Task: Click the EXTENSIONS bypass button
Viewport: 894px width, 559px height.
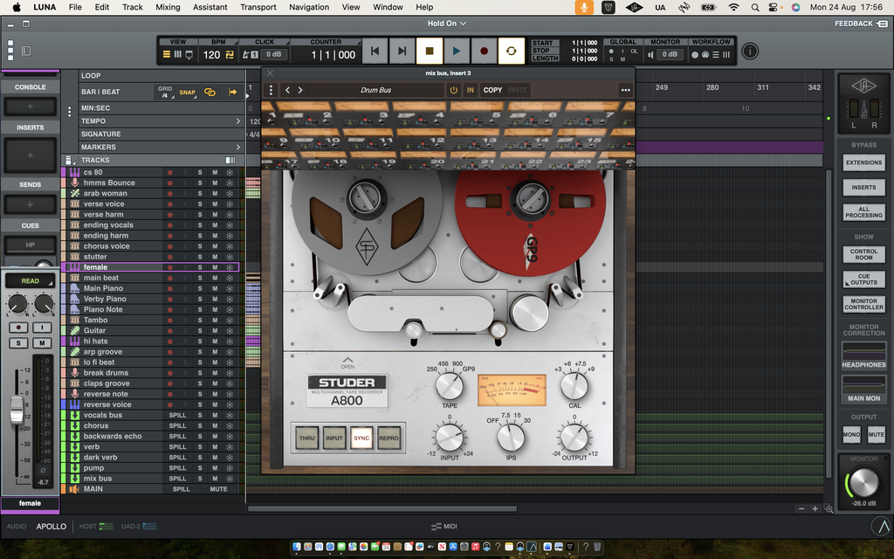Action: click(x=863, y=162)
